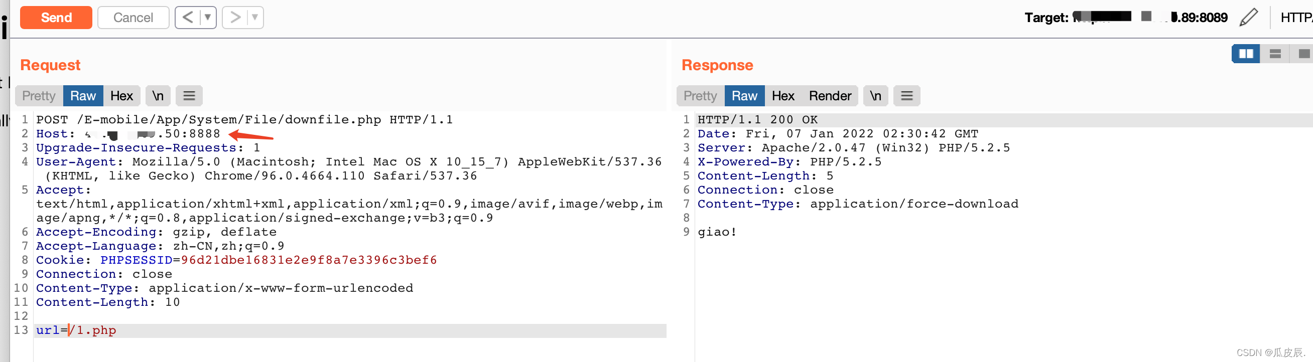Open the Request message options menu icon

189,96
